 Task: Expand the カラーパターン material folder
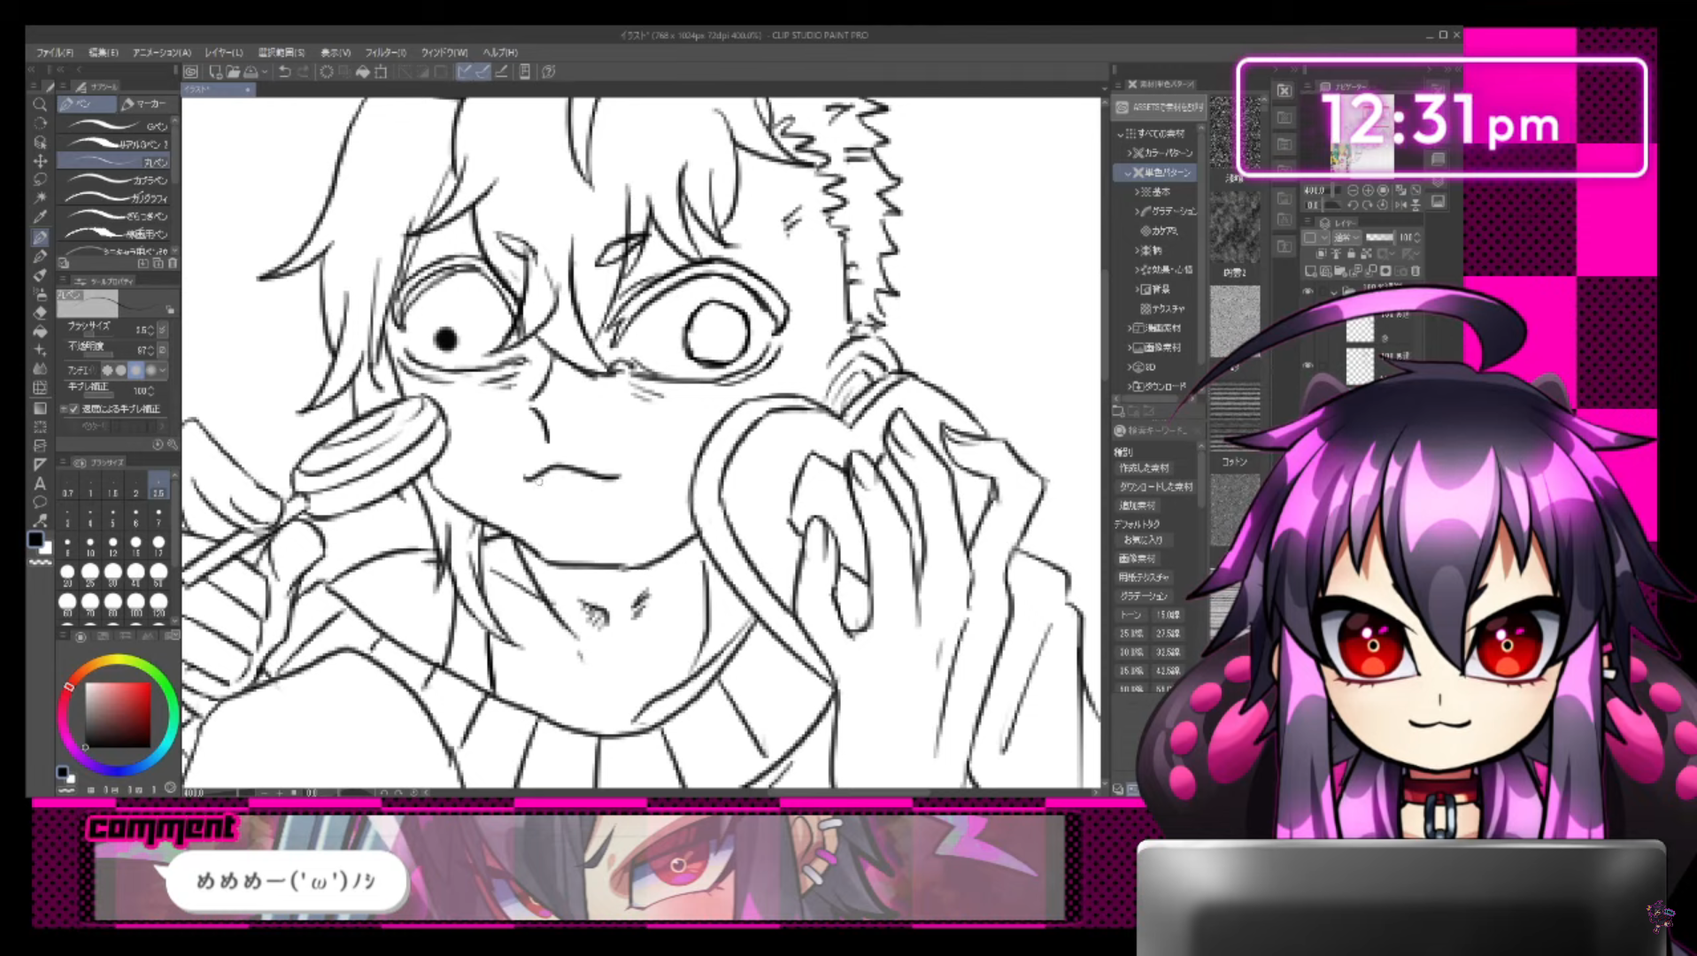pyautogui.click(x=1130, y=153)
